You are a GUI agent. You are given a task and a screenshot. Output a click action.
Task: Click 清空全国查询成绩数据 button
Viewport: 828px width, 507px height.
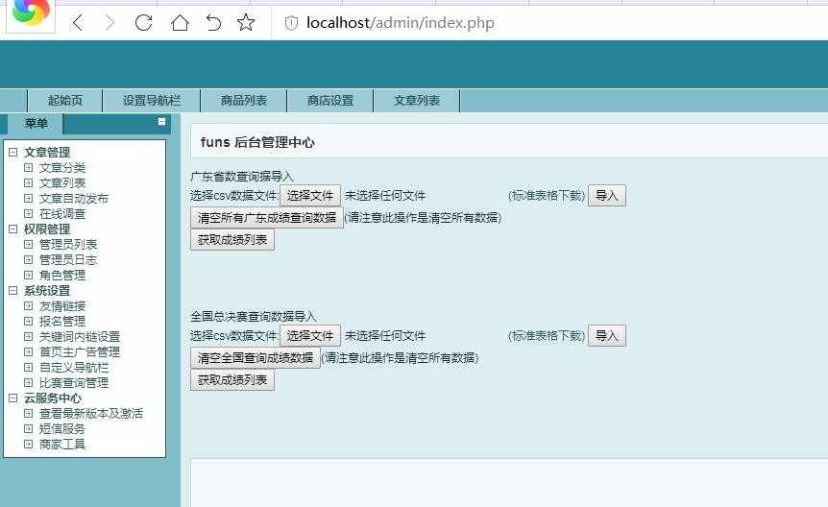[x=256, y=358]
